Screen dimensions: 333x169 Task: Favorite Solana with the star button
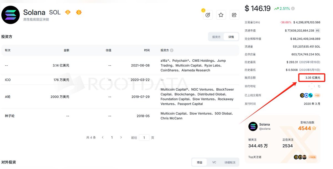pyautogui.click(x=221, y=15)
